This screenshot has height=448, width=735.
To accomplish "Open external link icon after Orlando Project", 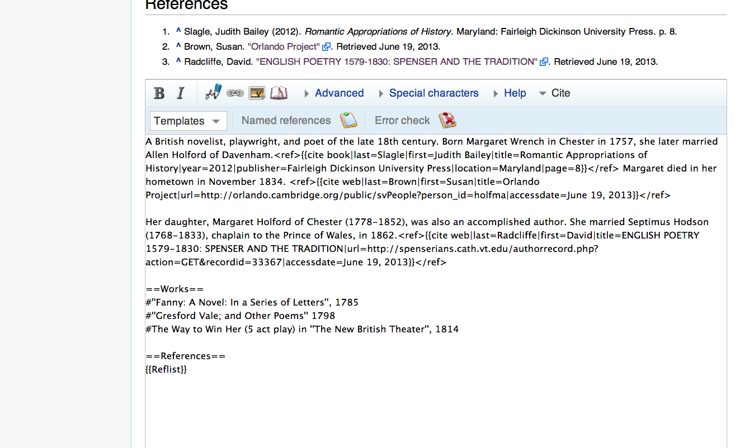I will 326,47.
